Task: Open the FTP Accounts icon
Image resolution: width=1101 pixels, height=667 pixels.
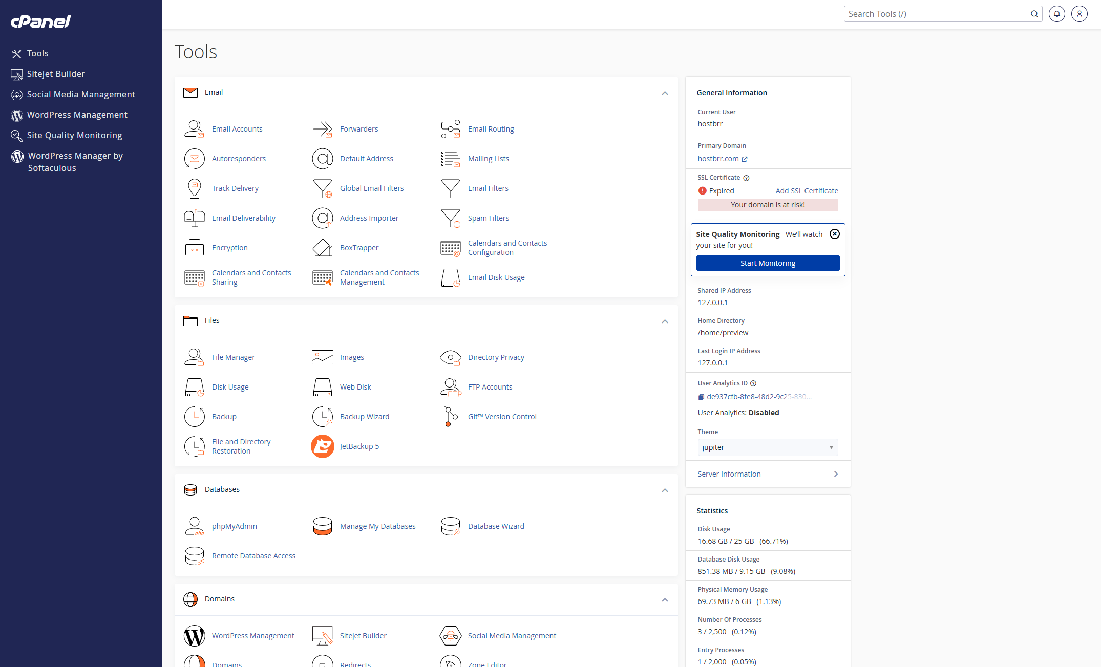Action: (x=450, y=387)
